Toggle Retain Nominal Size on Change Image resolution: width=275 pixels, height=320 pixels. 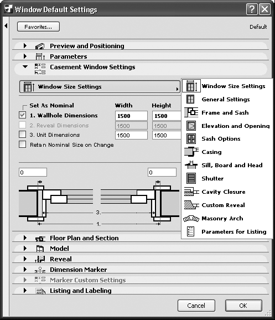[23, 144]
